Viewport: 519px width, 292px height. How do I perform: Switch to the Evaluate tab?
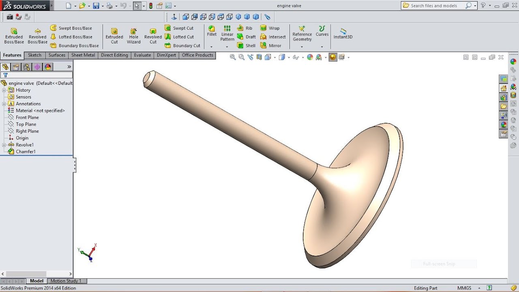click(x=142, y=55)
